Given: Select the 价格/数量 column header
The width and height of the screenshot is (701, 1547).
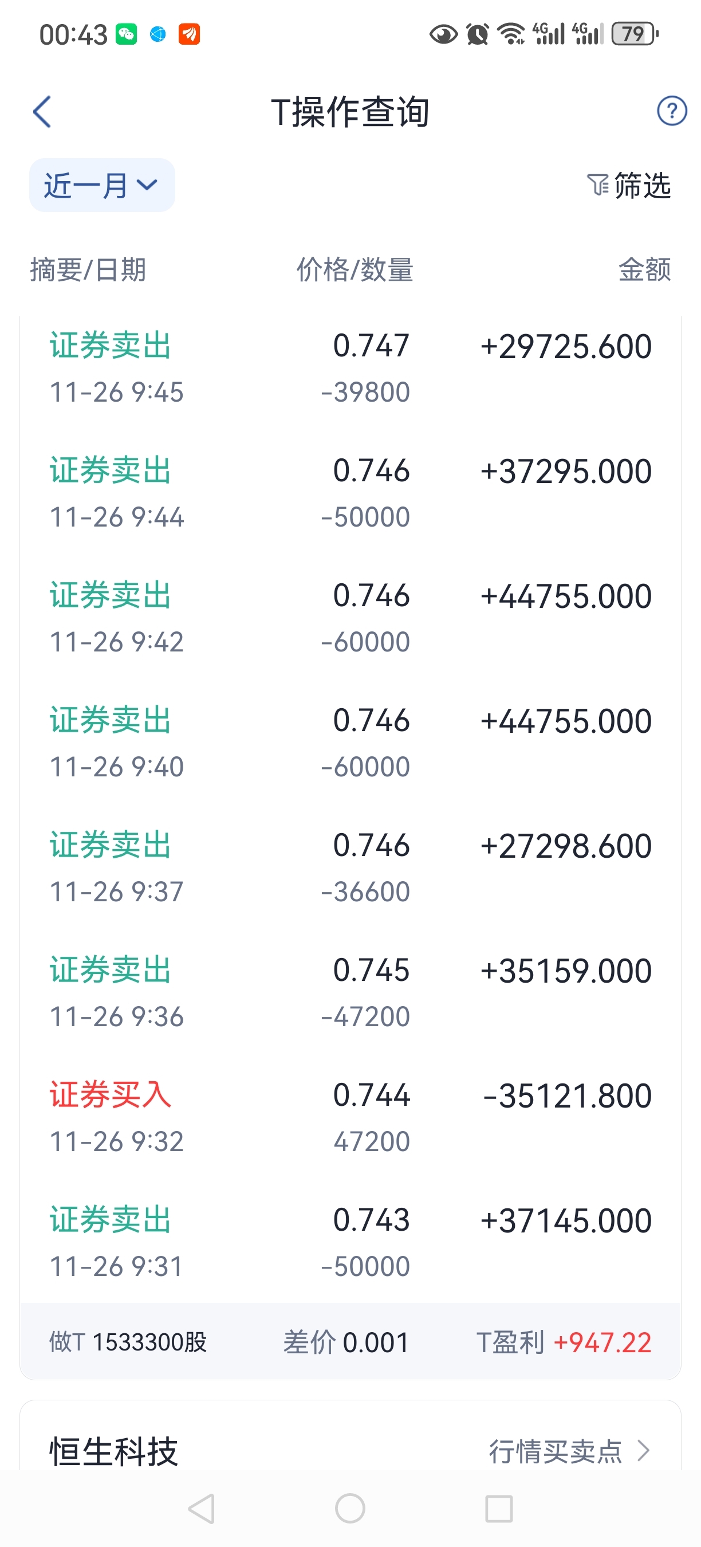Looking at the screenshot, I should click(355, 270).
